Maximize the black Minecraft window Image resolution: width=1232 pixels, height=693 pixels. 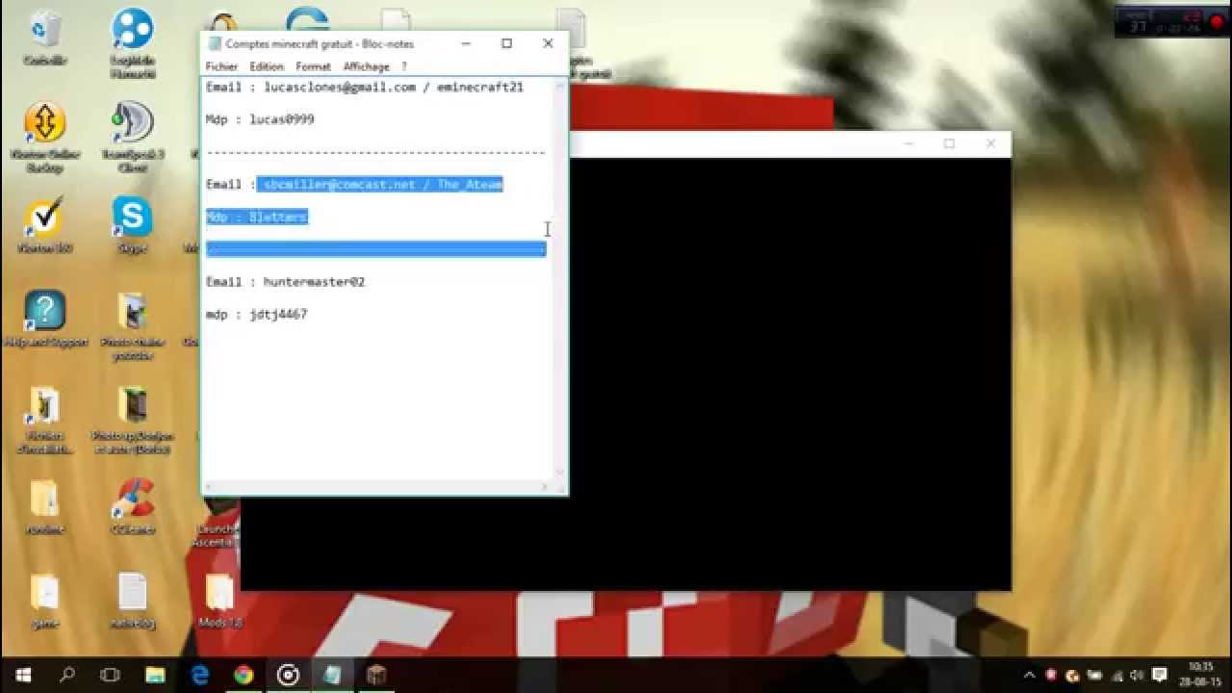(949, 143)
